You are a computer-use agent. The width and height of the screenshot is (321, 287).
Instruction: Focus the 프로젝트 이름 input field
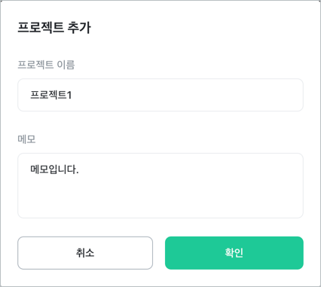click(x=160, y=95)
